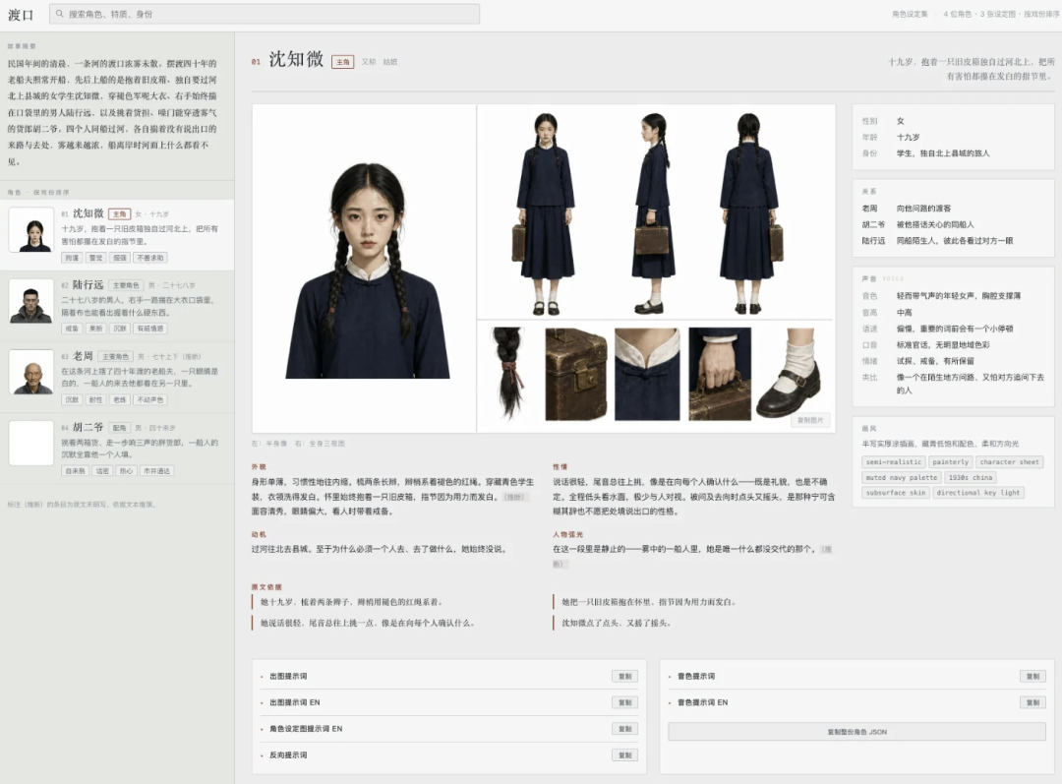Open 胡二爷's blank avatar thumbnail
The height and width of the screenshot is (784, 1062).
pos(31,444)
